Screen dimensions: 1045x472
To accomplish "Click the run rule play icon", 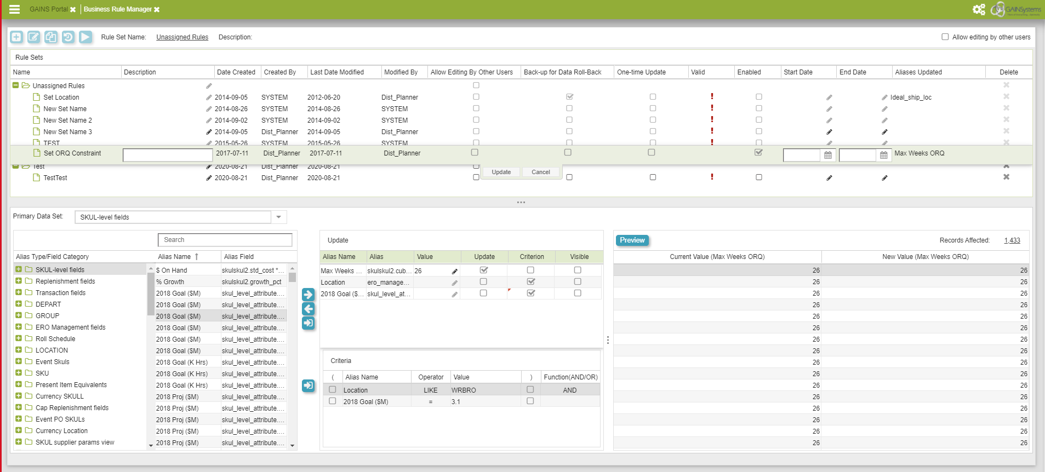I will click(85, 37).
